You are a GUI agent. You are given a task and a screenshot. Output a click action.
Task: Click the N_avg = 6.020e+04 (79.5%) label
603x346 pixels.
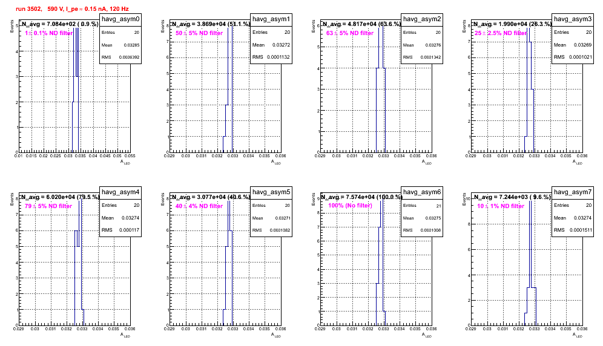point(60,197)
